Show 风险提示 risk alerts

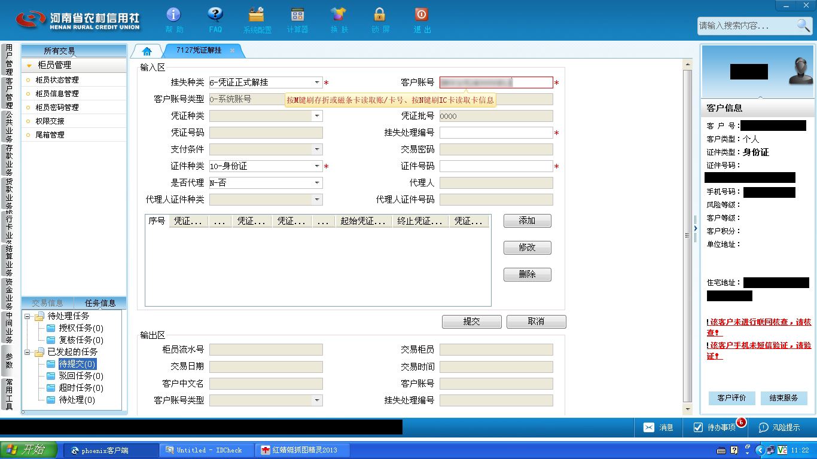pos(779,427)
